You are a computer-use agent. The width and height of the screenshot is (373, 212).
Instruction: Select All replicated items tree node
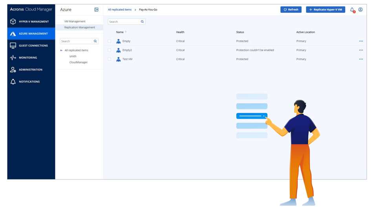coord(76,50)
